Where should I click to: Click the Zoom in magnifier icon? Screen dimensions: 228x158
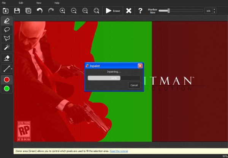click(x=63, y=11)
